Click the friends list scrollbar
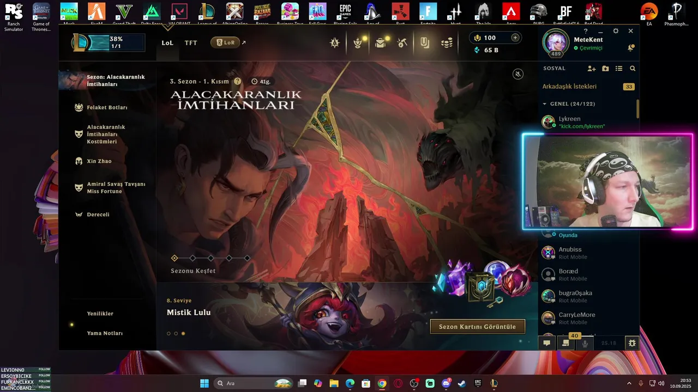Image resolution: width=698 pixels, height=392 pixels. pyautogui.click(x=637, y=108)
